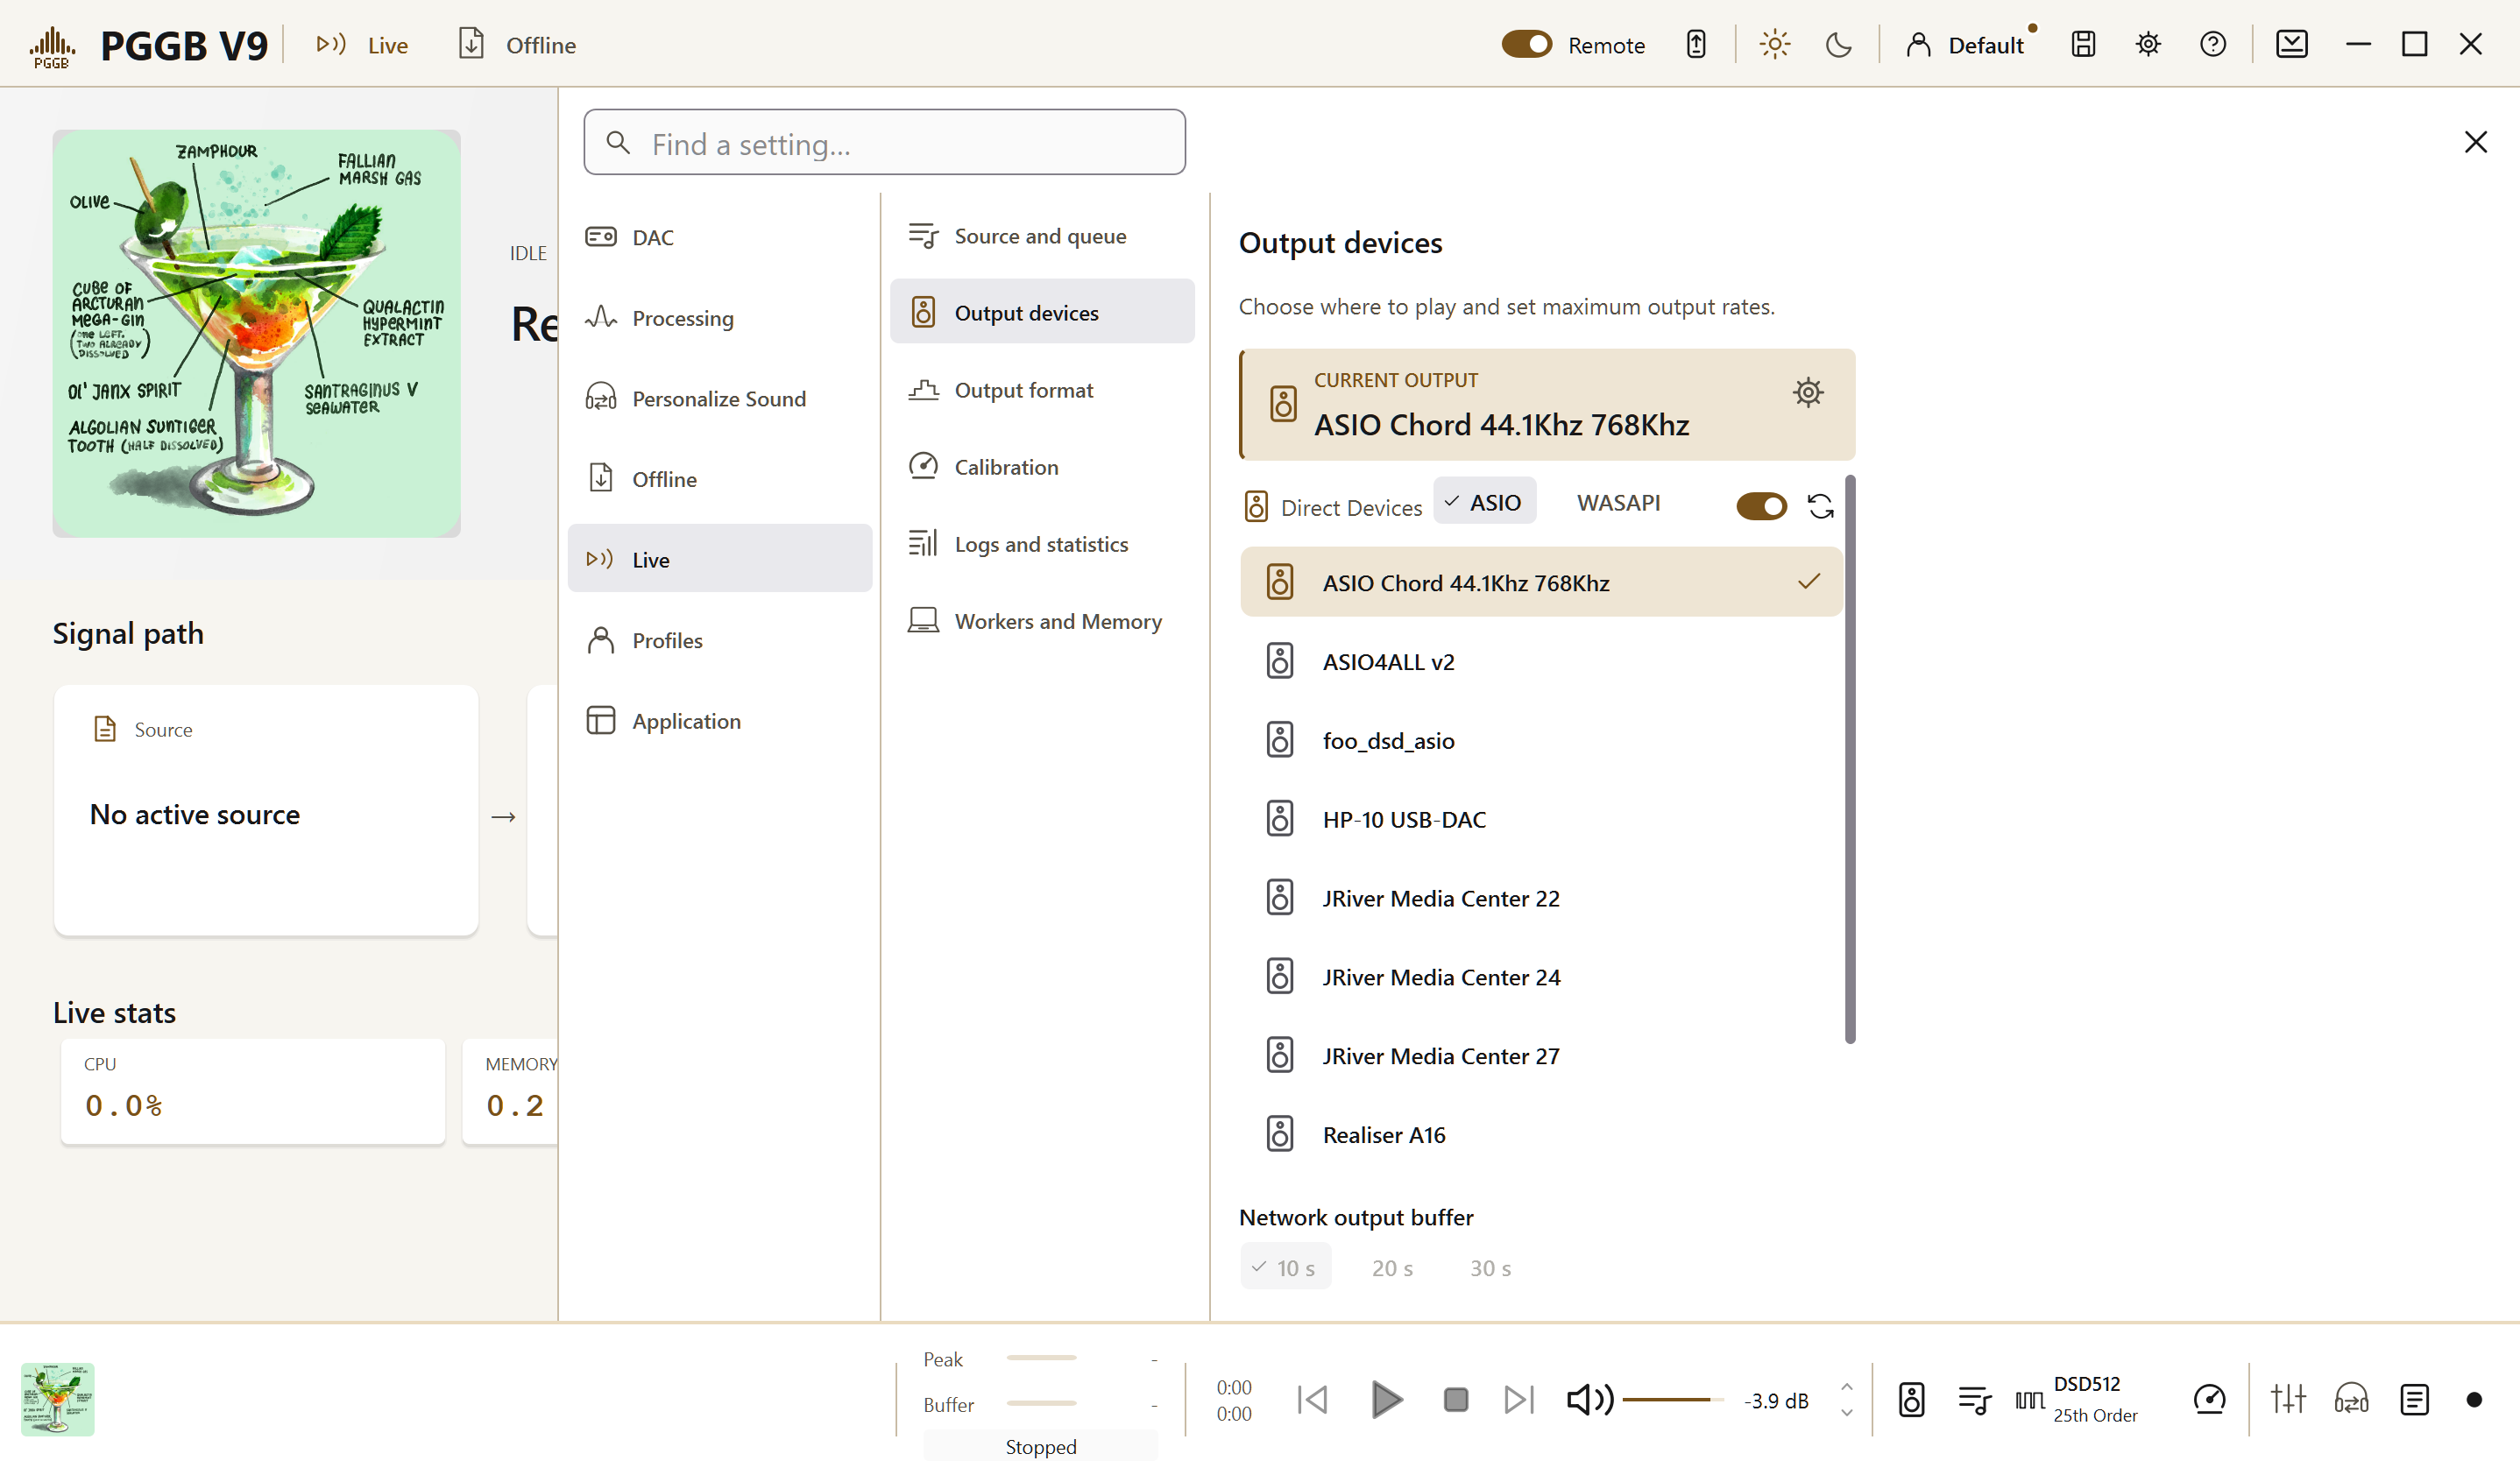Adjust the volume slider
Viewport: 2520px width, 1475px height.
click(1673, 1400)
